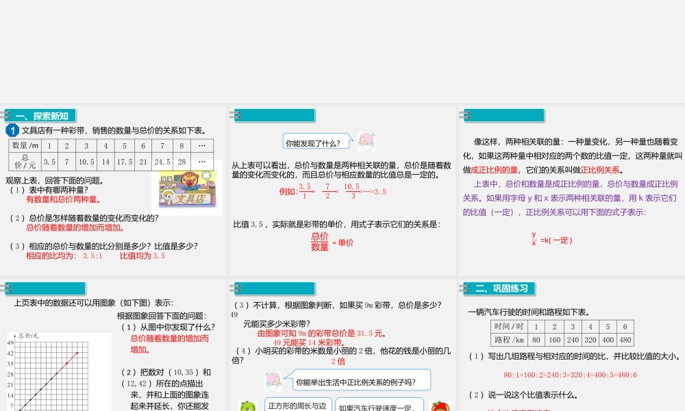This screenshot has height=411, width=685.
Task: Switch to the '一、探索新知' section header
Action: [42, 115]
